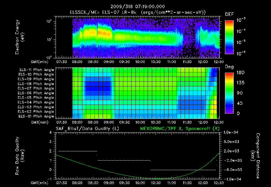Click the timestamp title 2009/318 07:19:00.000
The width and height of the screenshot is (271, 187).
pos(138,7)
